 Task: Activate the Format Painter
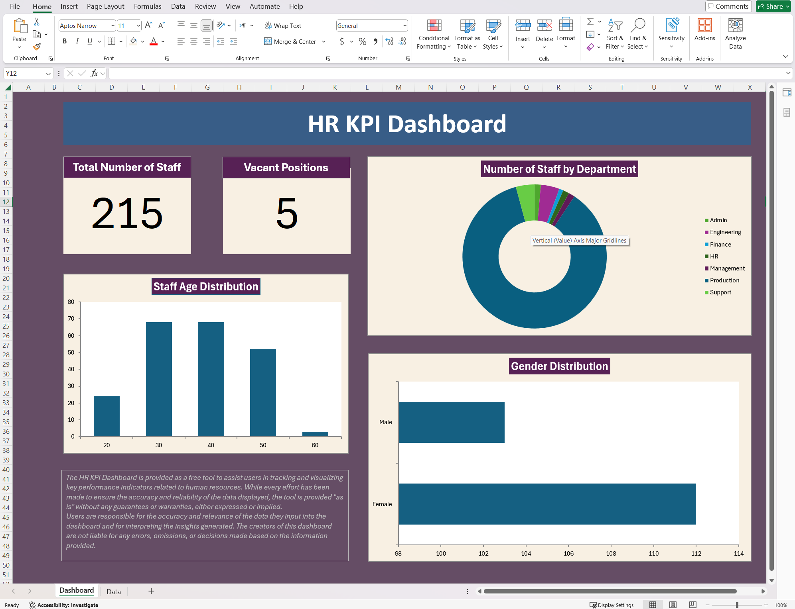pos(37,47)
